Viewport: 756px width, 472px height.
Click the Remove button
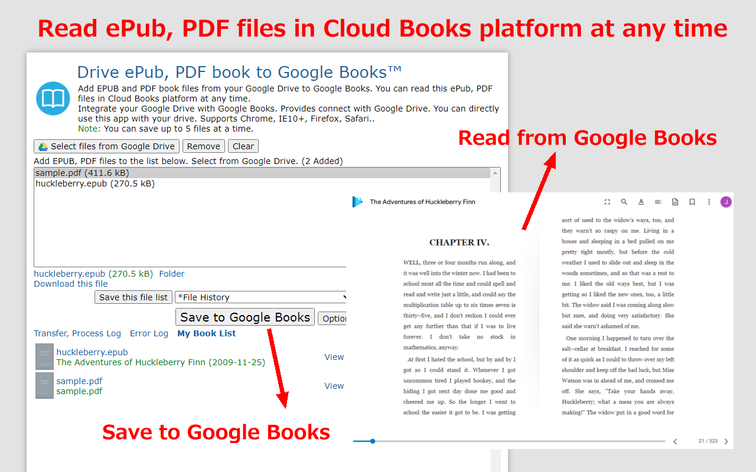click(x=204, y=146)
